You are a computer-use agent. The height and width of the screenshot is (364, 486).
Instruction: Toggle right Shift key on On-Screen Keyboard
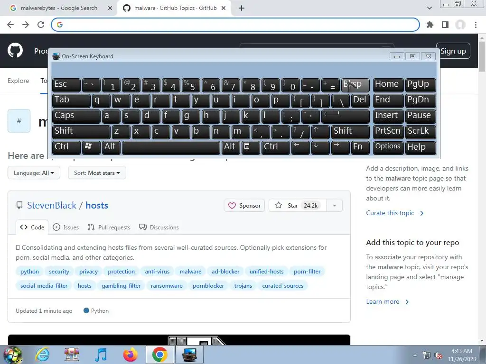(350, 132)
